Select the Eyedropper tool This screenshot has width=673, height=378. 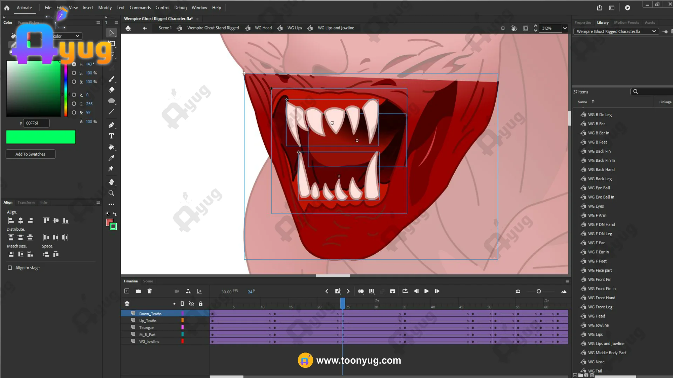[x=111, y=158]
